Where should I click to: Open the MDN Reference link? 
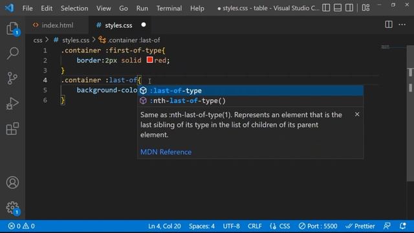click(166, 152)
